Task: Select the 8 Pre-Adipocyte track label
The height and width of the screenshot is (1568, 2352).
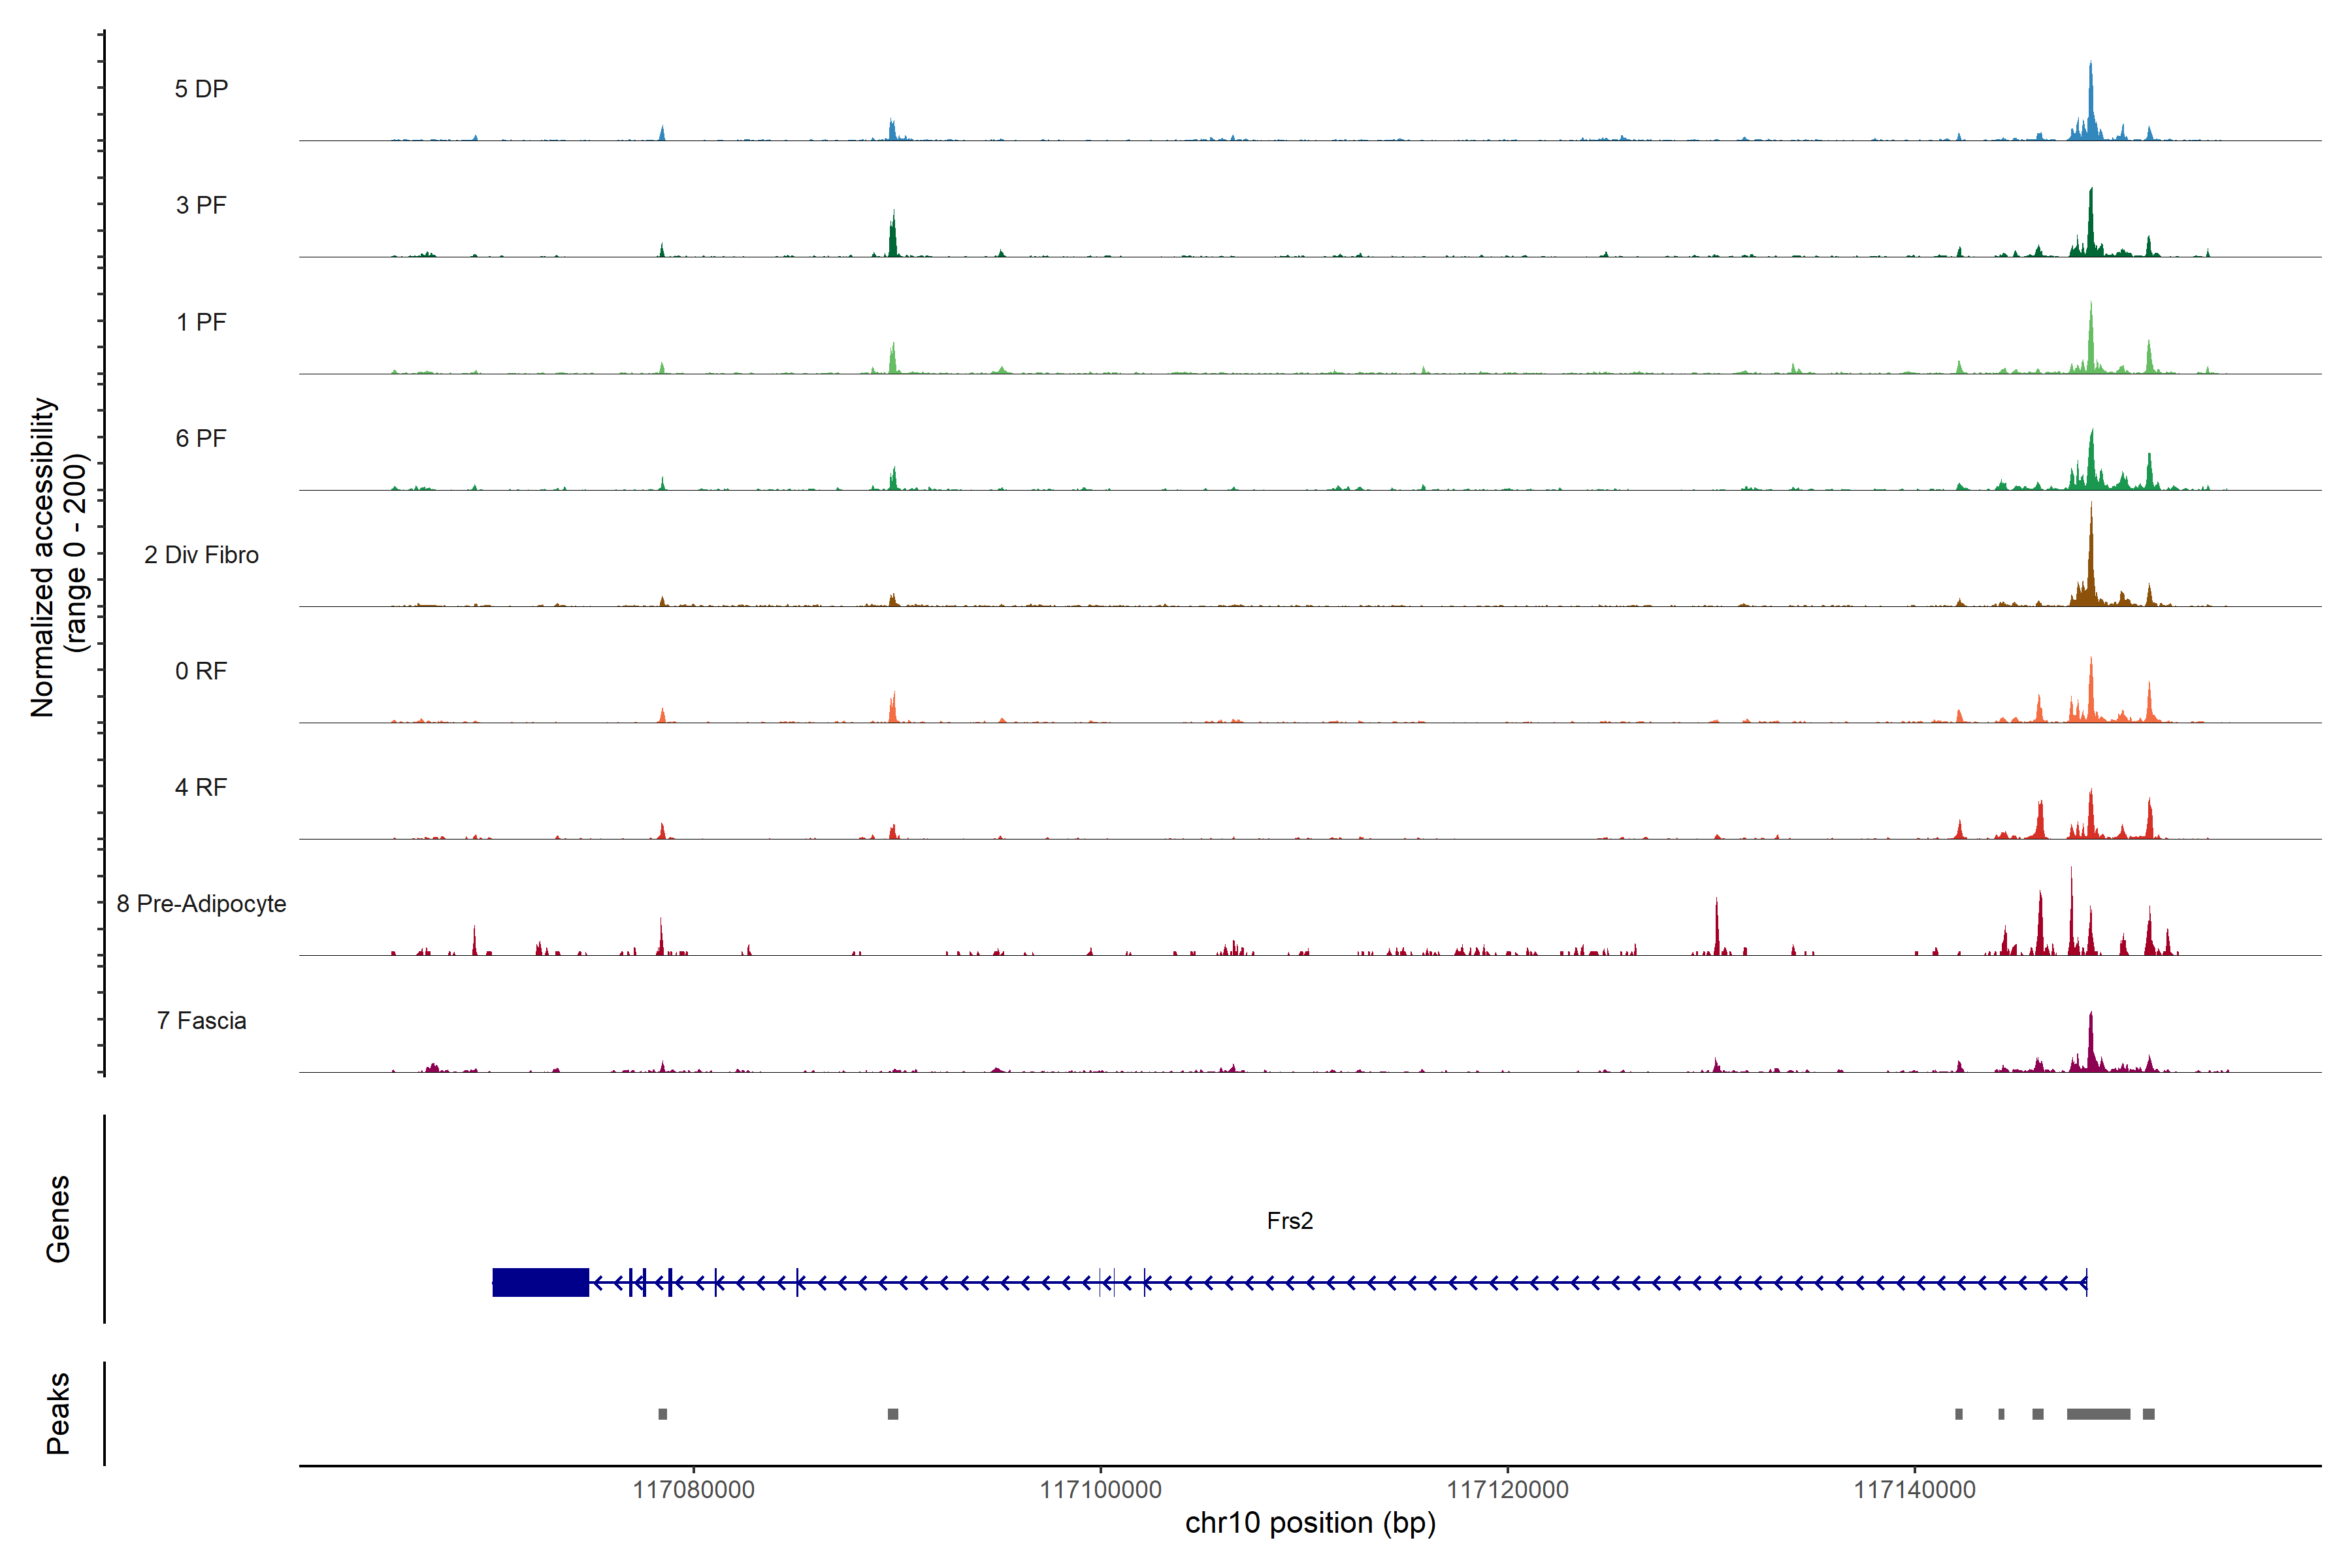Action: coord(201,904)
